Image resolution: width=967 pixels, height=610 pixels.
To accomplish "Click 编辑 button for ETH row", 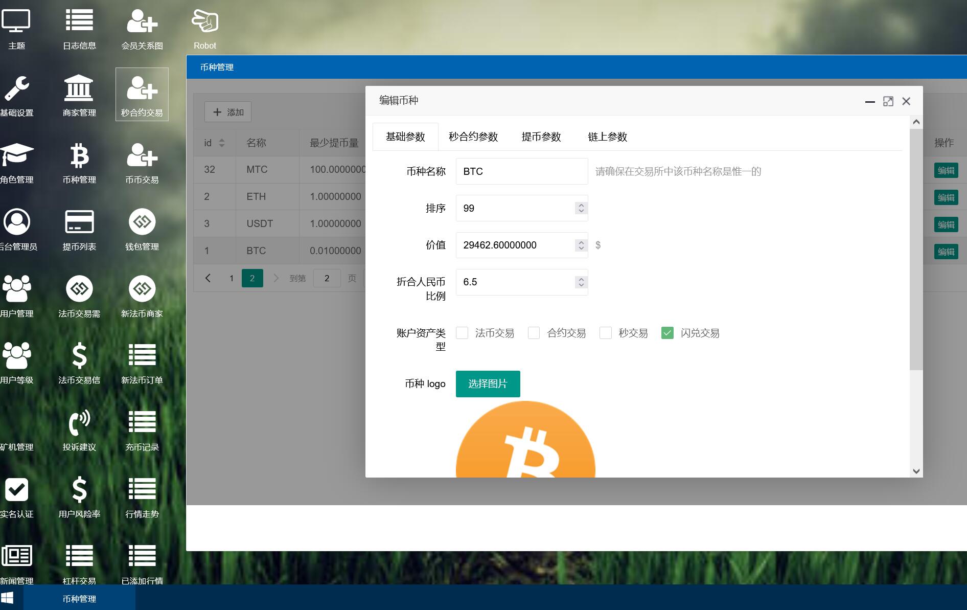I will click(x=946, y=197).
